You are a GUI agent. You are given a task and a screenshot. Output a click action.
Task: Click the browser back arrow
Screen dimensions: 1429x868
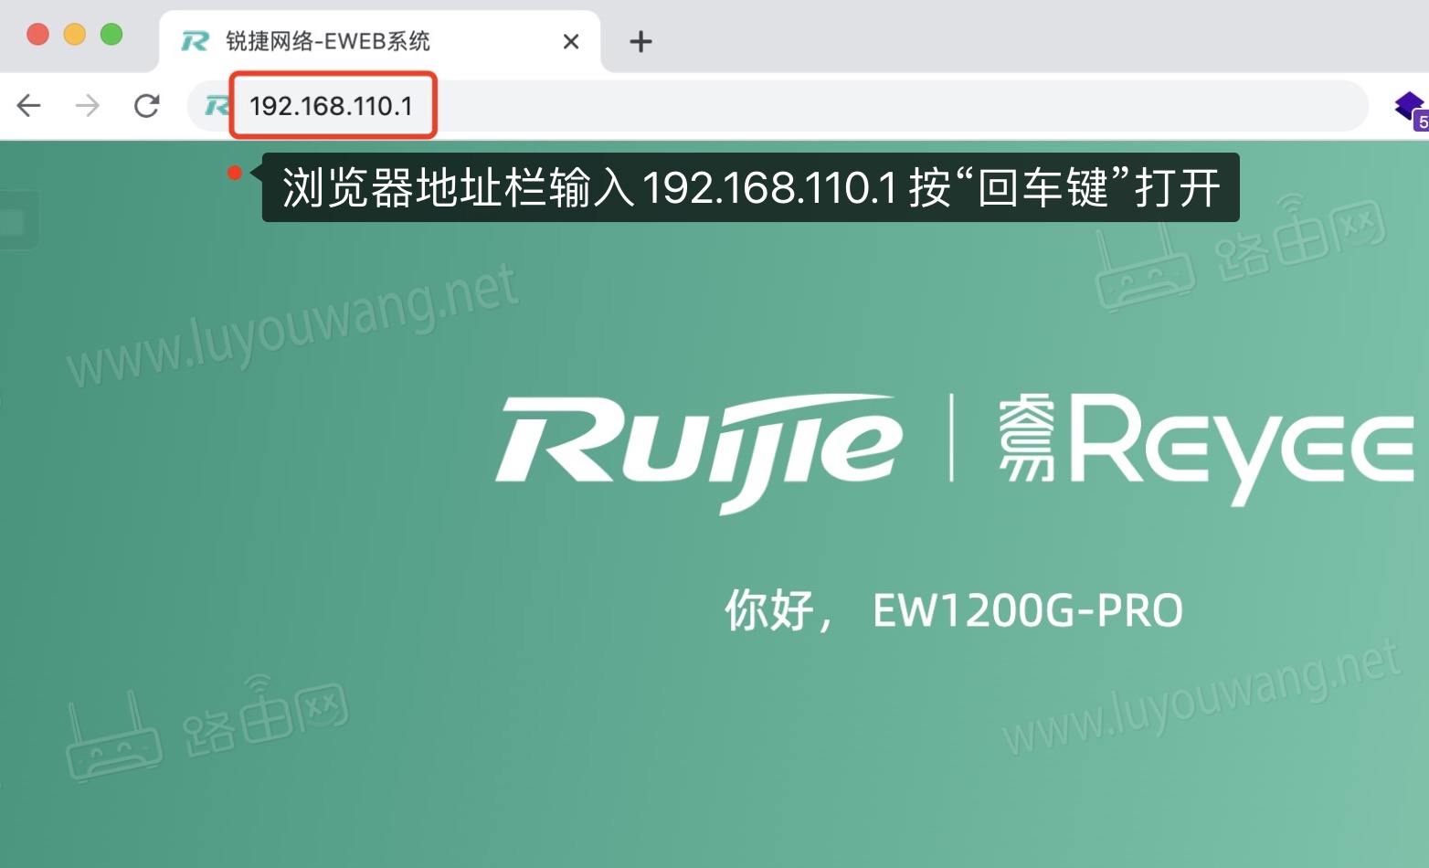coord(29,106)
